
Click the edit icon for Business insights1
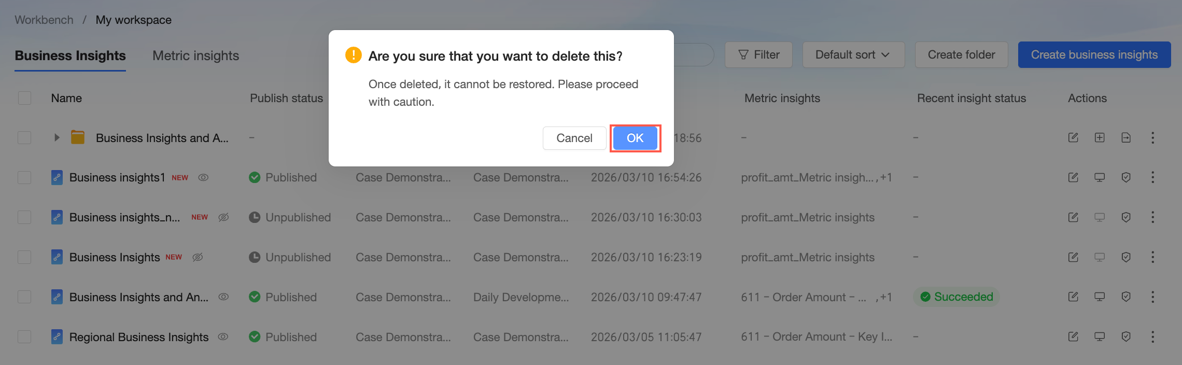[x=1073, y=177]
